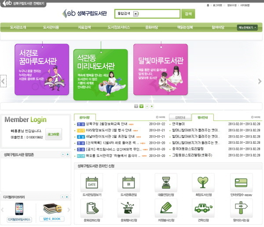Viewport: 264px width, 227px height.
Task: Open the 도서관일정보기 DATE calendar icon
Action: click(x=92, y=182)
